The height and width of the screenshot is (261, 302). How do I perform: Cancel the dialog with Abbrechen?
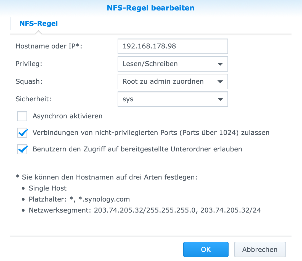coord(260,249)
